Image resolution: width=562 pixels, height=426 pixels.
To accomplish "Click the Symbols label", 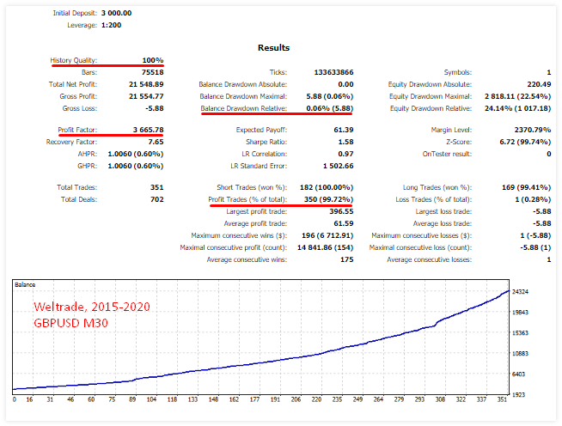I will pyautogui.click(x=458, y=72).
